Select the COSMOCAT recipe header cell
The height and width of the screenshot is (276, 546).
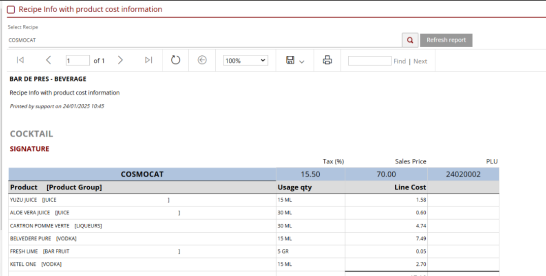tap(142, 175)
